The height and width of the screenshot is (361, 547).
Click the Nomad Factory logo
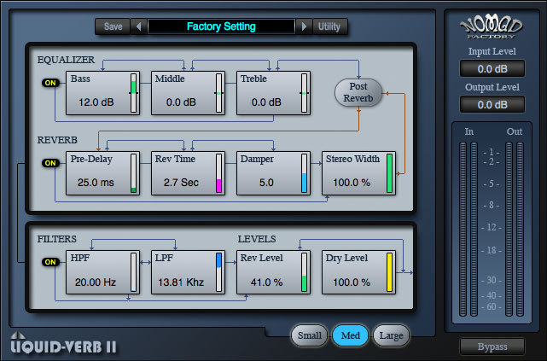(492, 28)
